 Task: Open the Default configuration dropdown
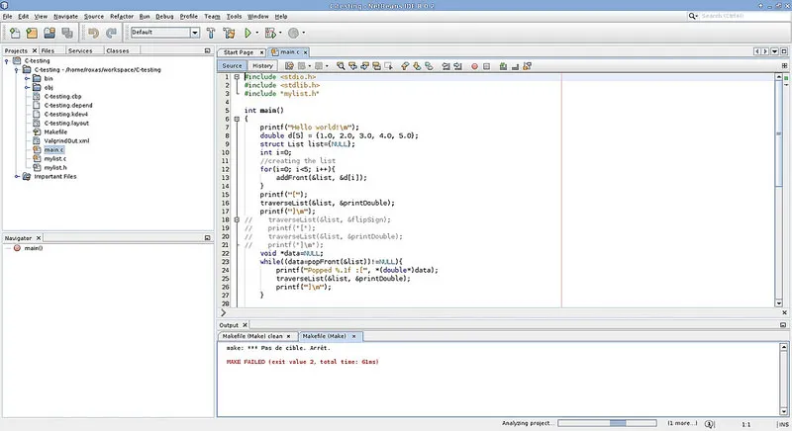(x=164, y=33)
